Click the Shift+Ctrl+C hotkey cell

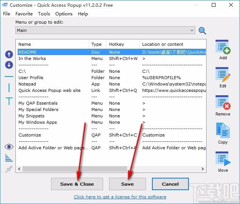tap(123, 135)
